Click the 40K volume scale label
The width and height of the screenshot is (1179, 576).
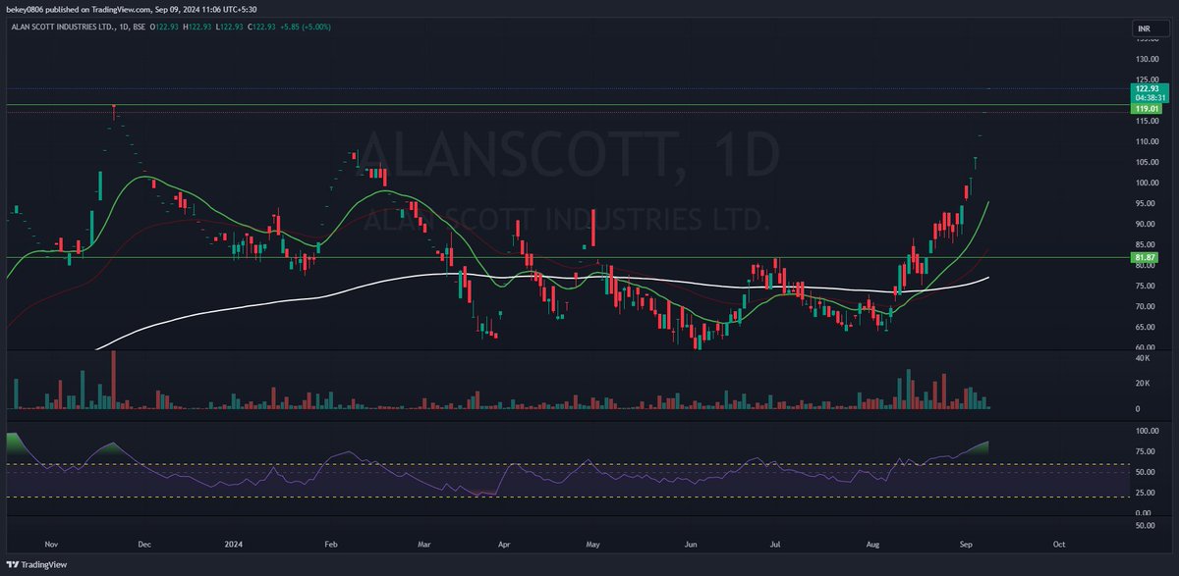click(1141, 358)
